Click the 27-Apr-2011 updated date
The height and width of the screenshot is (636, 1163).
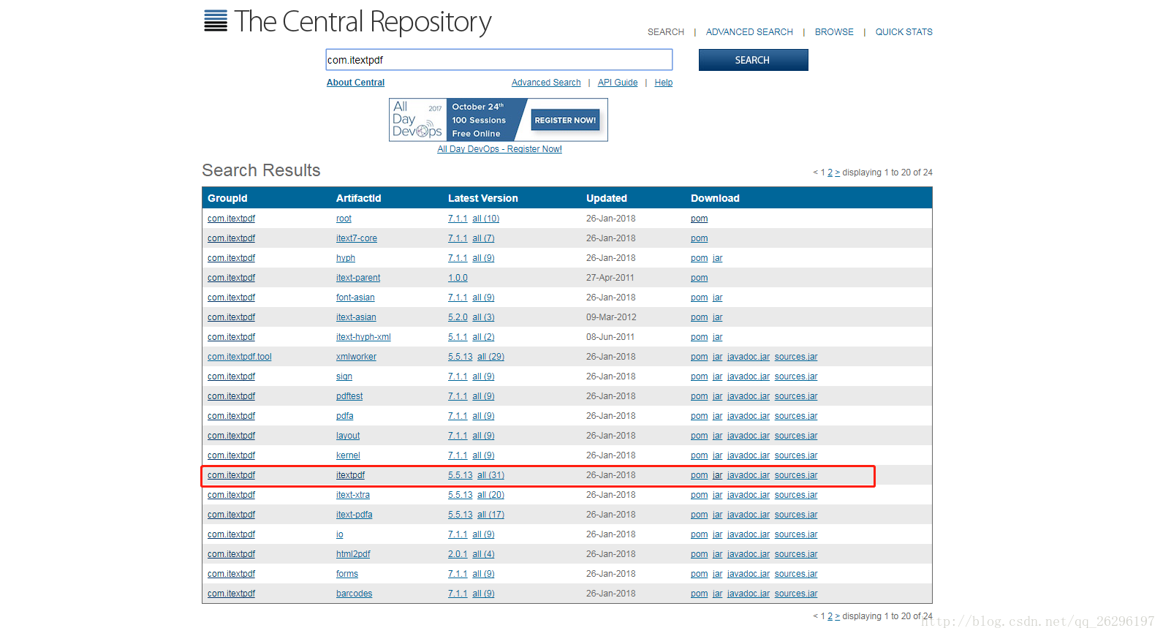(610, 278)
